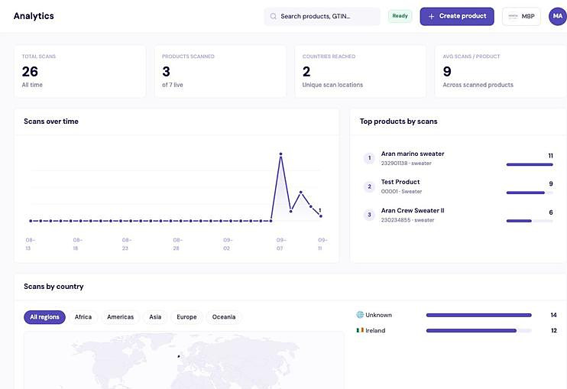Viewport: 567px width, 389px height.
Task: Select the Africa region filter
Action: (x=83, y=317)
